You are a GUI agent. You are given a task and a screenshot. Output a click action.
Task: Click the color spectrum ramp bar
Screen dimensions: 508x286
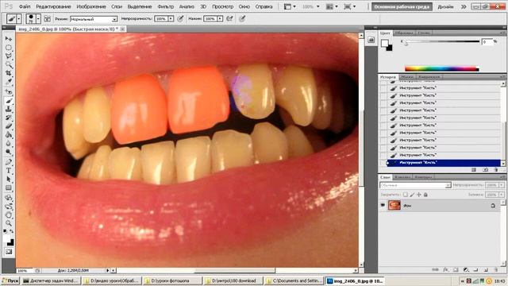click(442, 68)
